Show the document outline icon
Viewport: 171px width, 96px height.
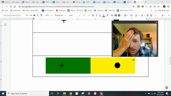point(5,25)
